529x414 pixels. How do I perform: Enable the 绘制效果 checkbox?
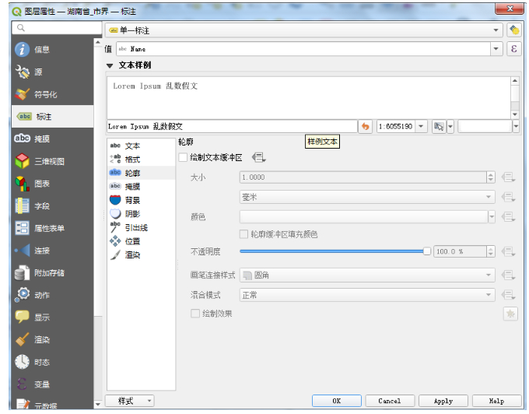click(195, 314)
